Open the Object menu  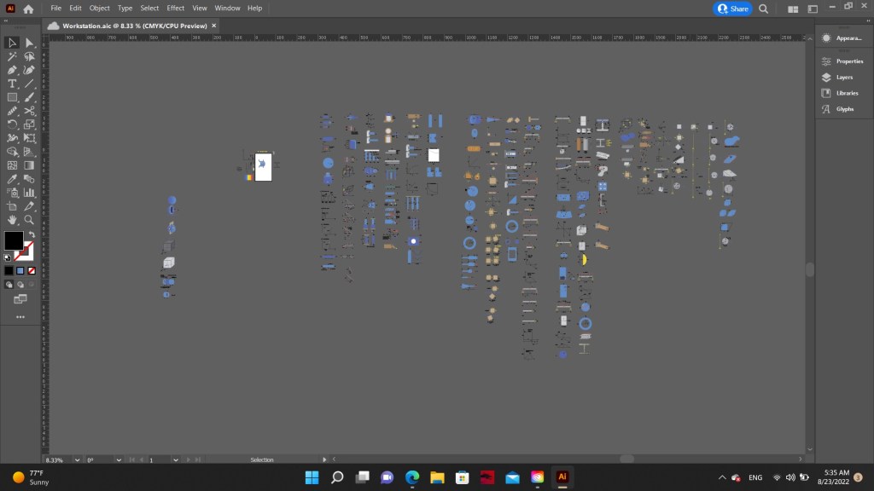(x=100, y=8)
